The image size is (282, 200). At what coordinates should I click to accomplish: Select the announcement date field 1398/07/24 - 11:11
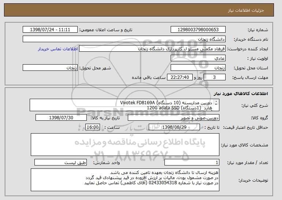pos(50,30)
